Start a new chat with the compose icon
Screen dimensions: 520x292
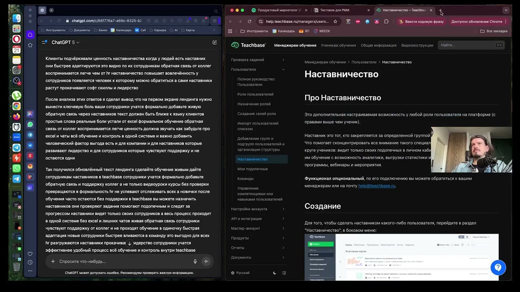coord(214,42)
